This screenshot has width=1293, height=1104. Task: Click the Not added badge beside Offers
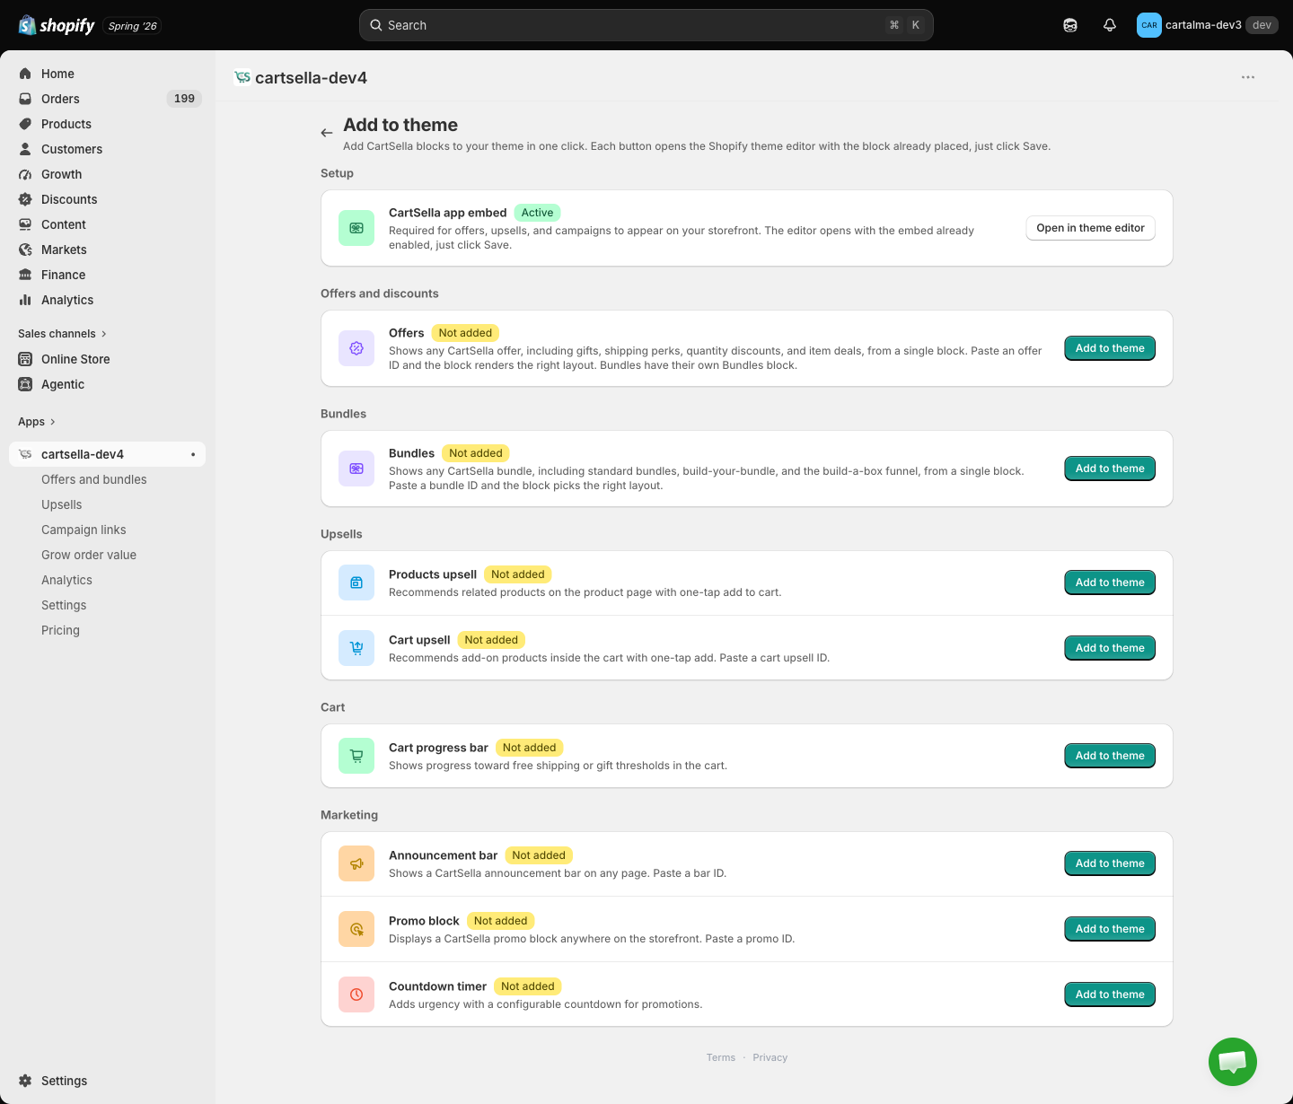click(465, 333)
